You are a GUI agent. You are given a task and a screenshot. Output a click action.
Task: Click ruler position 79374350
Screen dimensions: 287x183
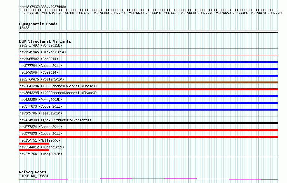click(49, 13)
